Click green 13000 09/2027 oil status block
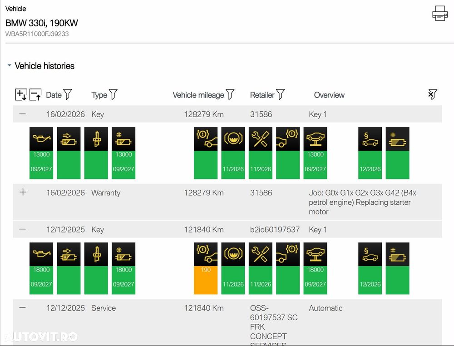 [x=41, y=165]
